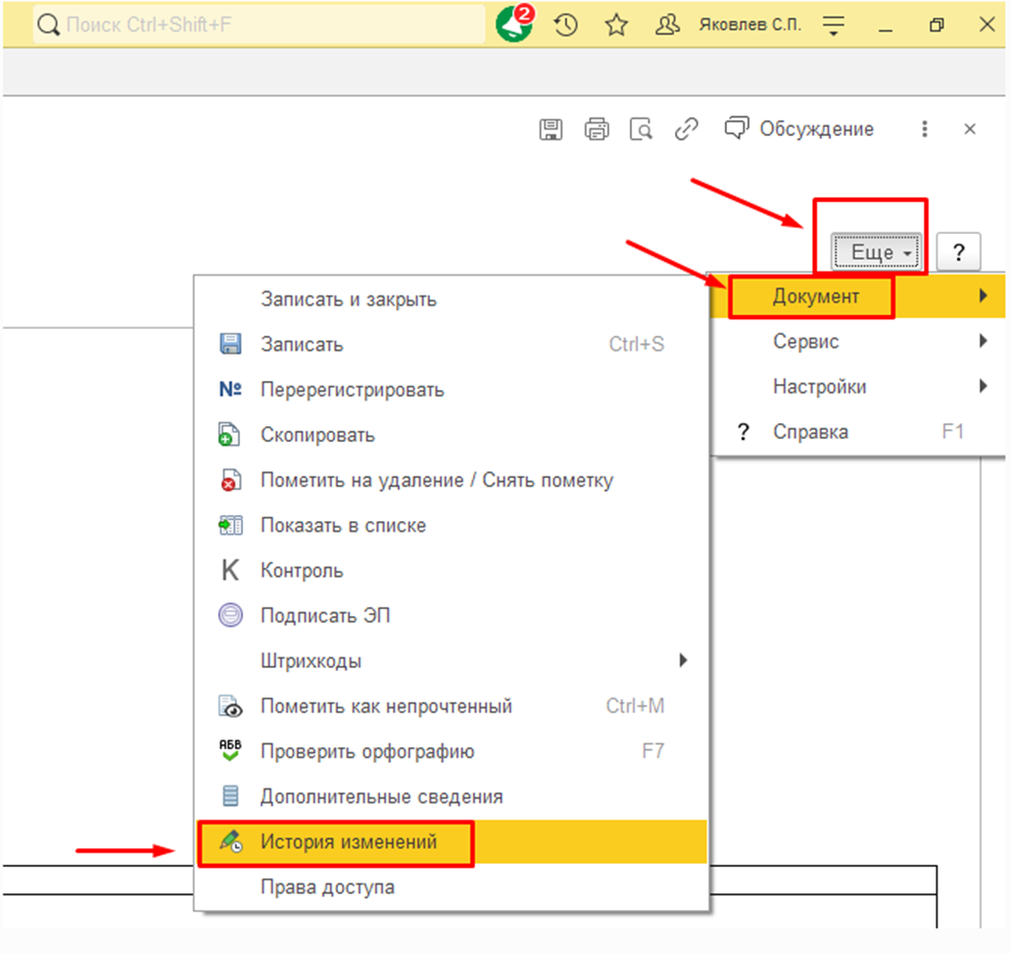This screenshot has height=954, width=1010.
Task: Select Скопировать menu item
Action: click(451, 435)
